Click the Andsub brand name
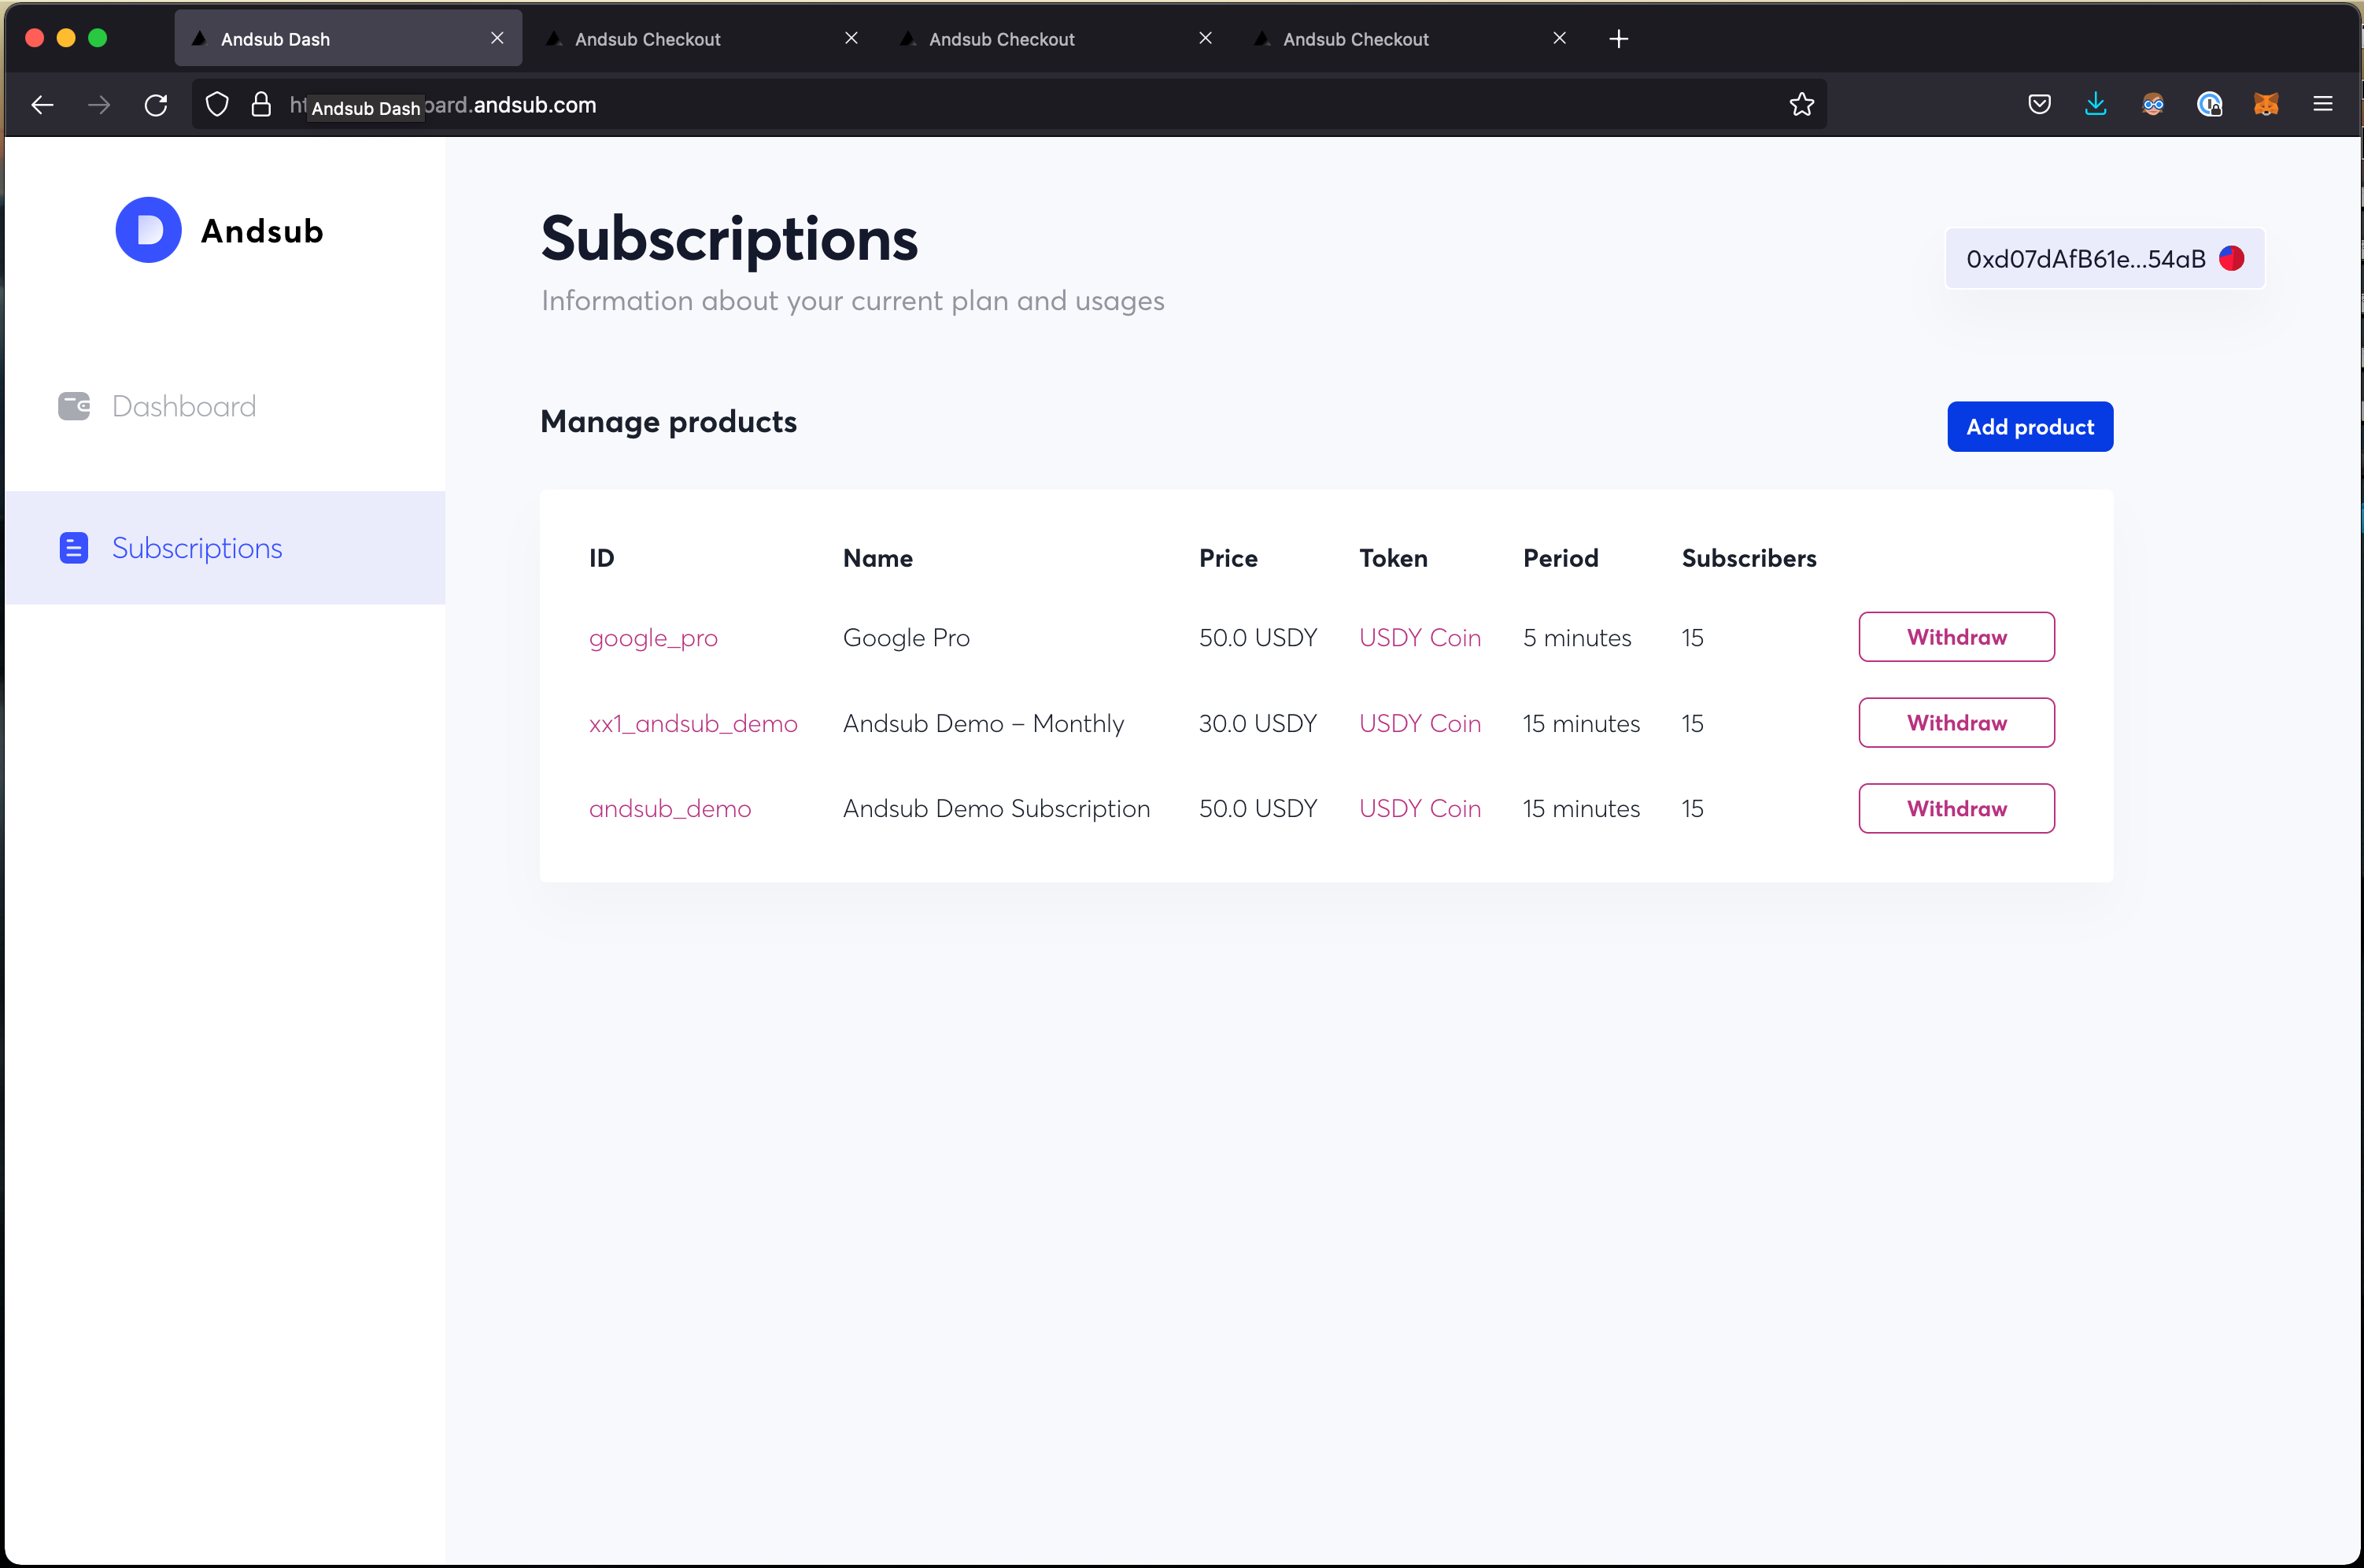 coord(262,231)
